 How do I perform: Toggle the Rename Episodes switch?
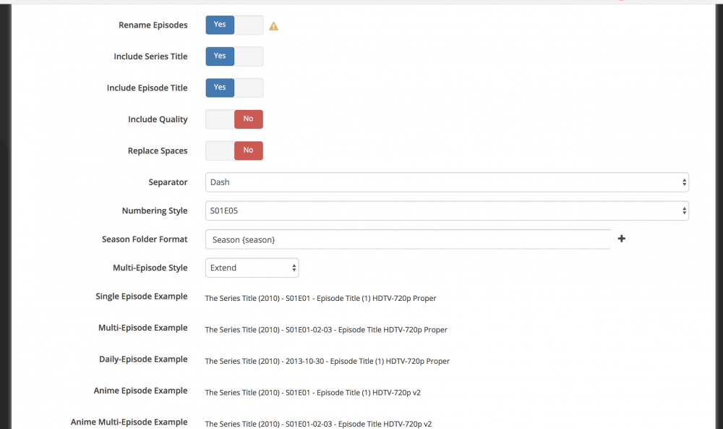click(x=234, y=25)
